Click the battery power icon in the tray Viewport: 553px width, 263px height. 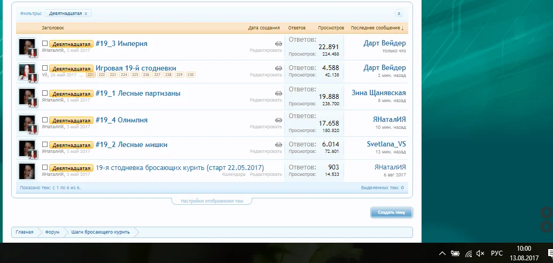tap(455, 253)
